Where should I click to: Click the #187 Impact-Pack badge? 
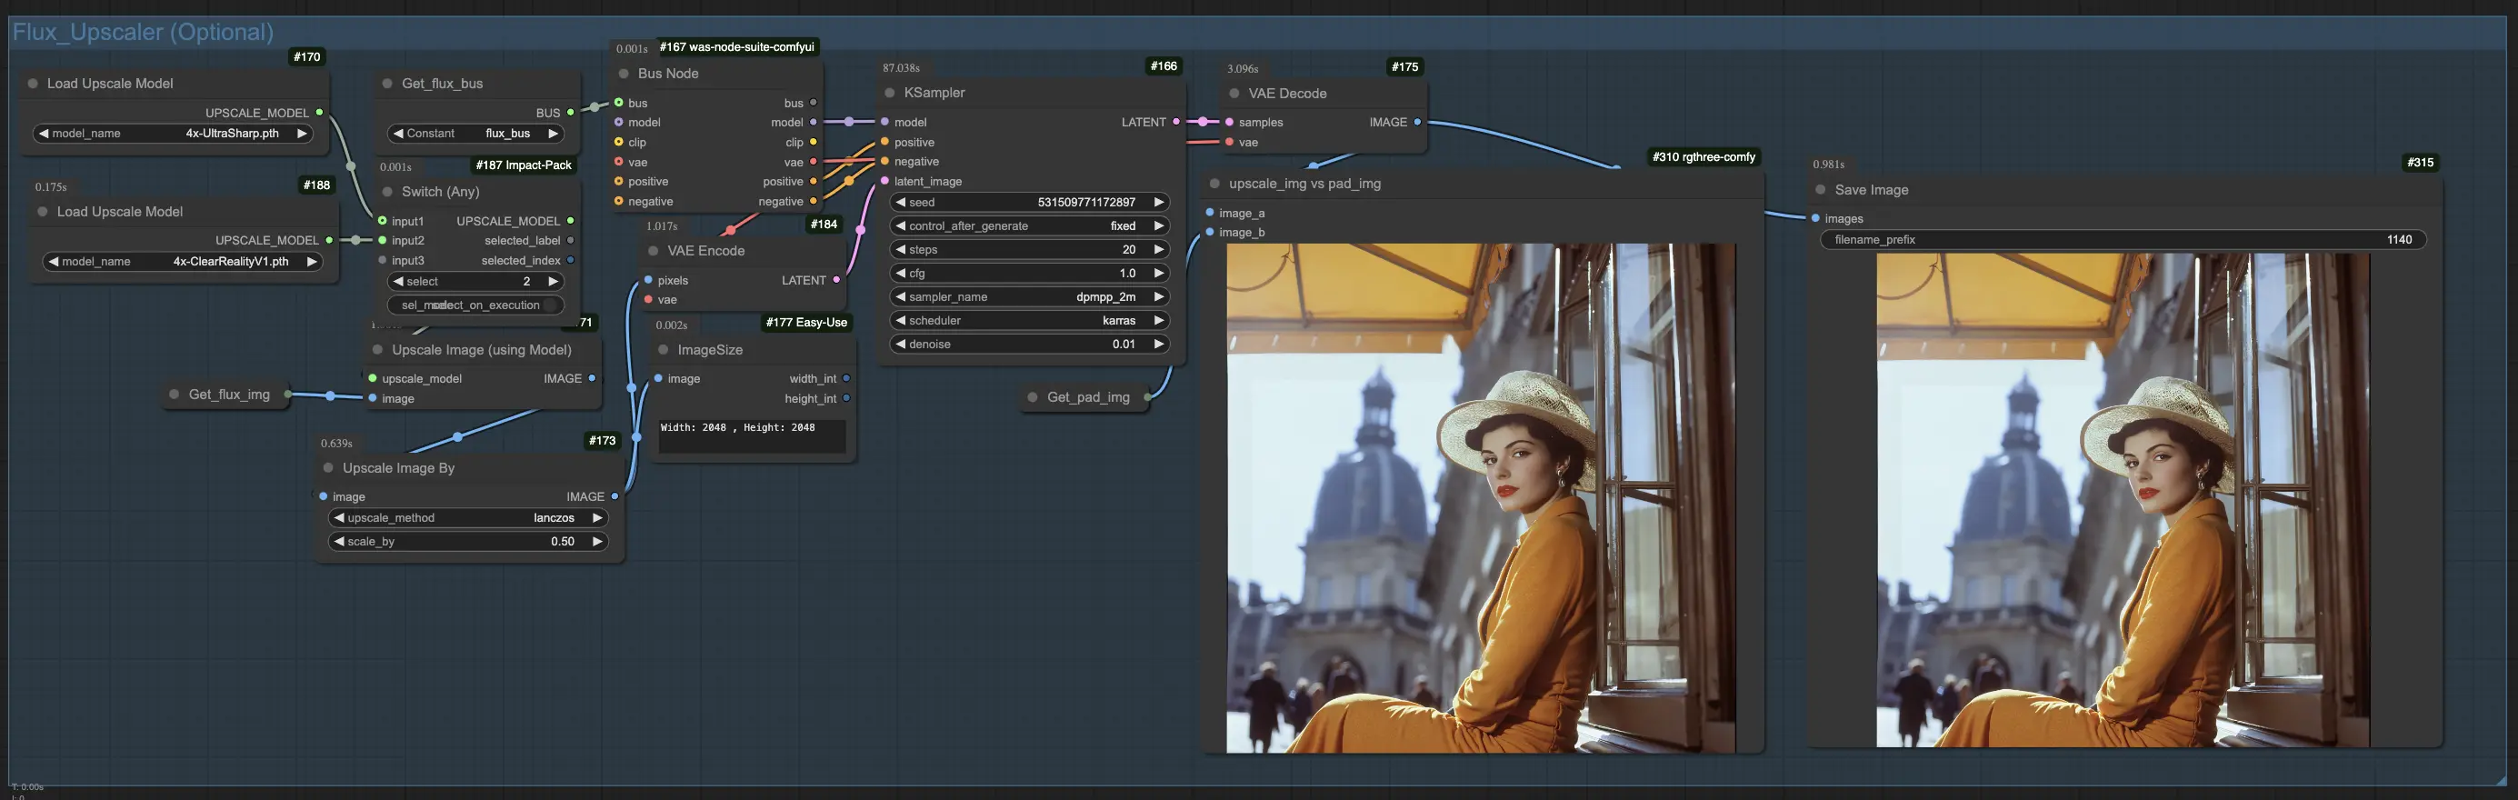pos(523,165)
